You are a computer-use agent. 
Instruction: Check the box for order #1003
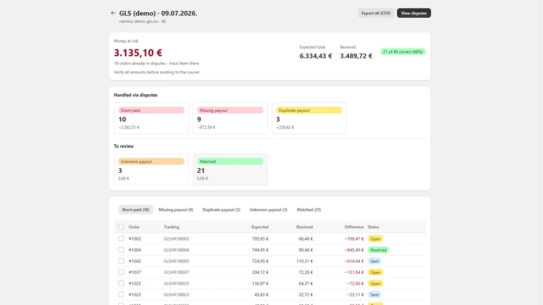tap(121, 239)
